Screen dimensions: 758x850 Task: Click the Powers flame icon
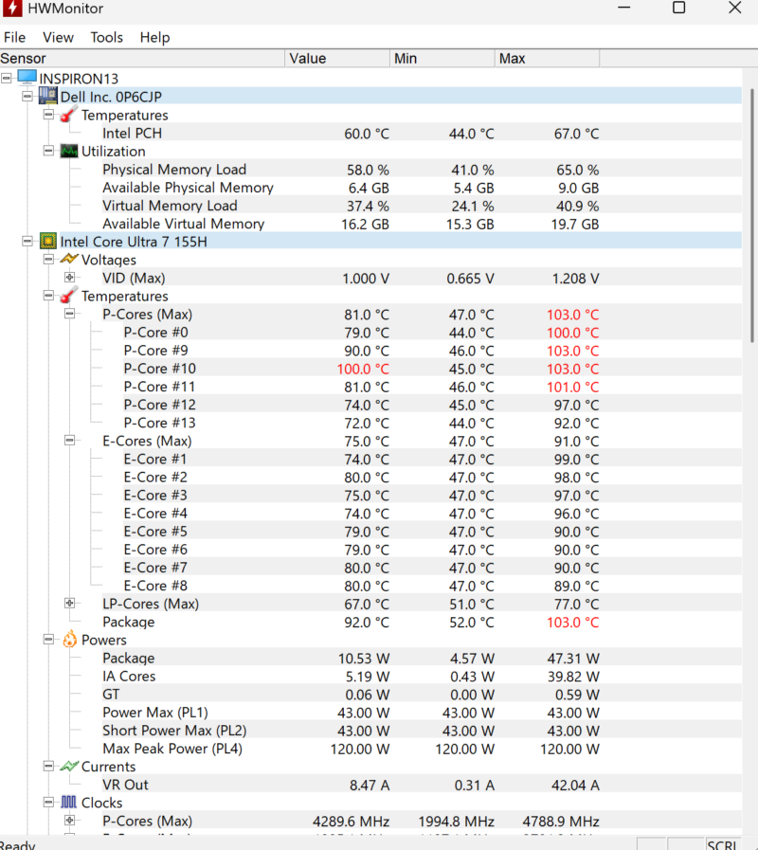click(69, 641)
